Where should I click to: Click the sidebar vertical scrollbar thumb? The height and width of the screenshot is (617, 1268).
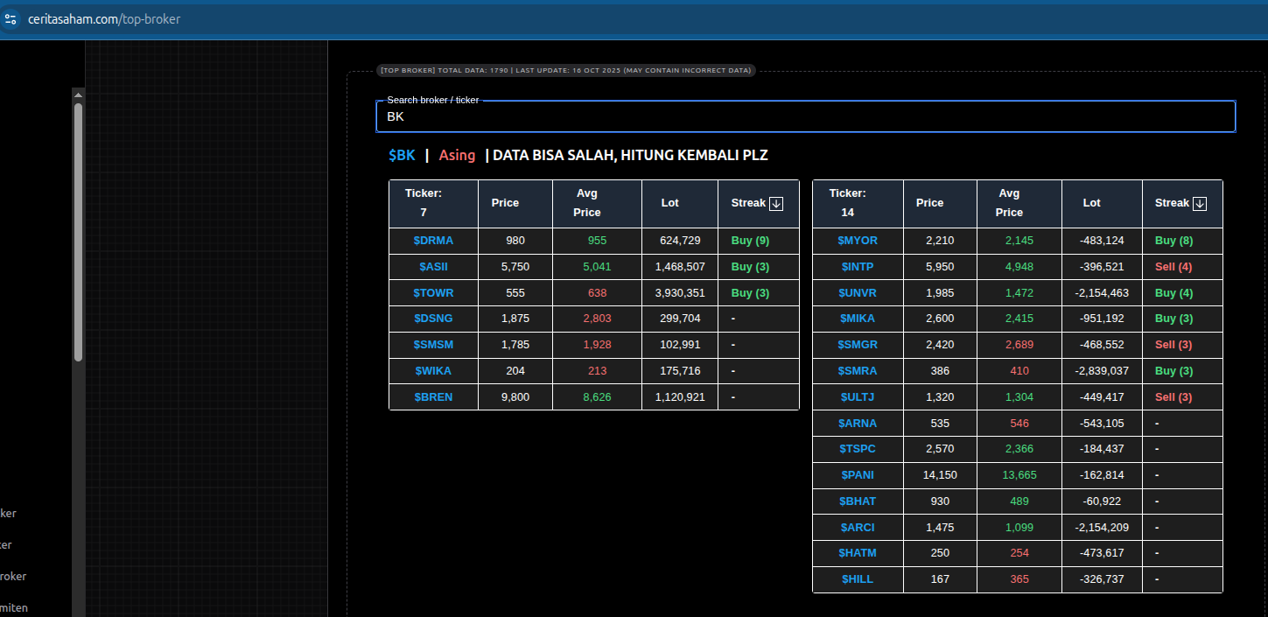coord(78,232)
